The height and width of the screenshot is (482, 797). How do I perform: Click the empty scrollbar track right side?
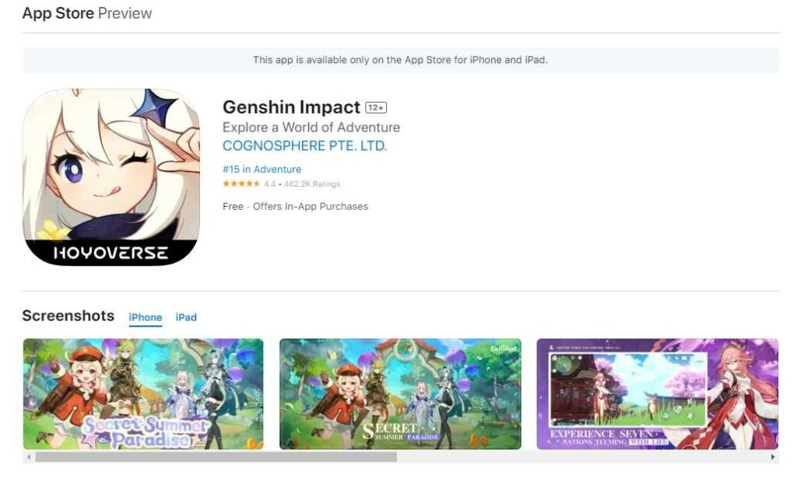point(582,457)
